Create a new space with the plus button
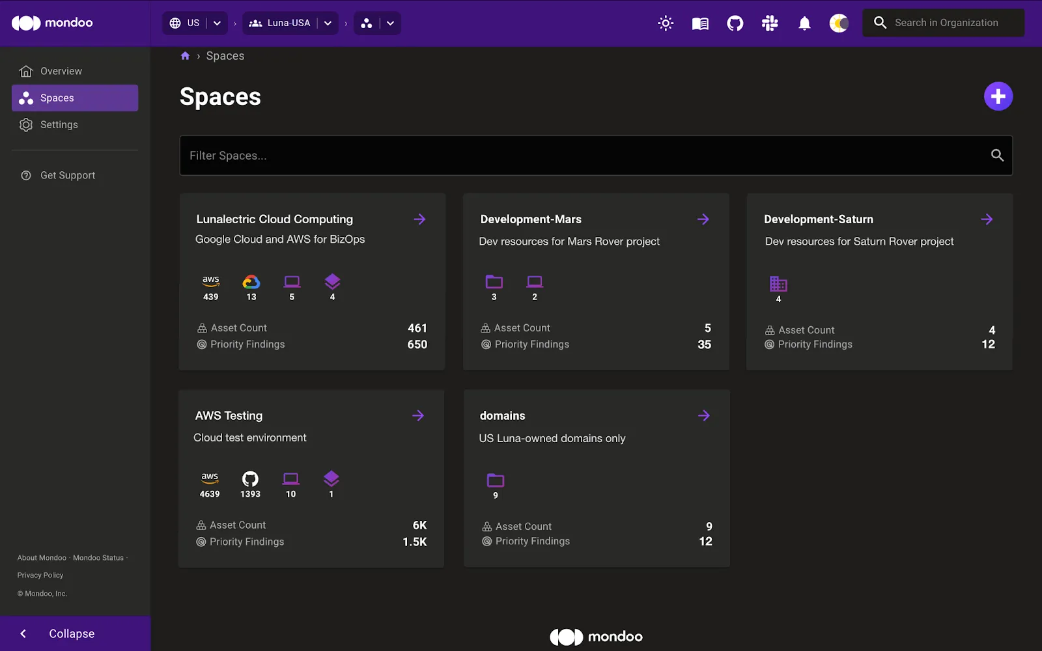This screenshot has width=1042, height=651. [x=998, y=96]
